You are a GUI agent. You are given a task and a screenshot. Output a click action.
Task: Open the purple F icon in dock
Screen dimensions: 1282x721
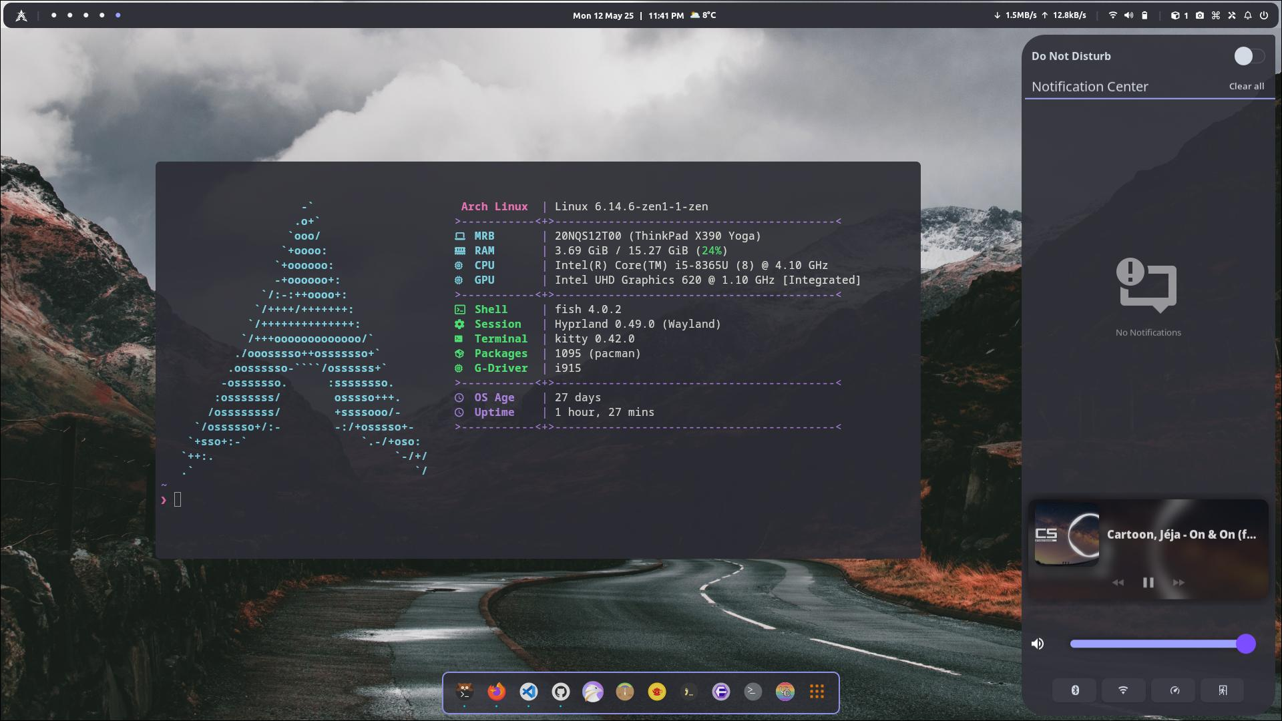(x=721, y=692)
